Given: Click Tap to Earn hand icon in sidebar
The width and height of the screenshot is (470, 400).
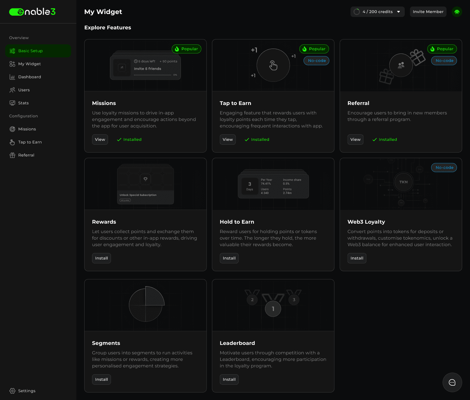Looking at the screenshot, I should point(12,142).
